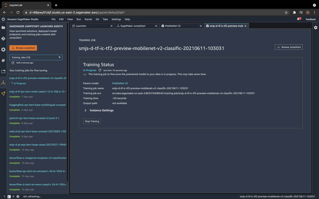
Task: Open huggingface-spc-bert-base-multilingual job
Action: [x=37, y=105]
